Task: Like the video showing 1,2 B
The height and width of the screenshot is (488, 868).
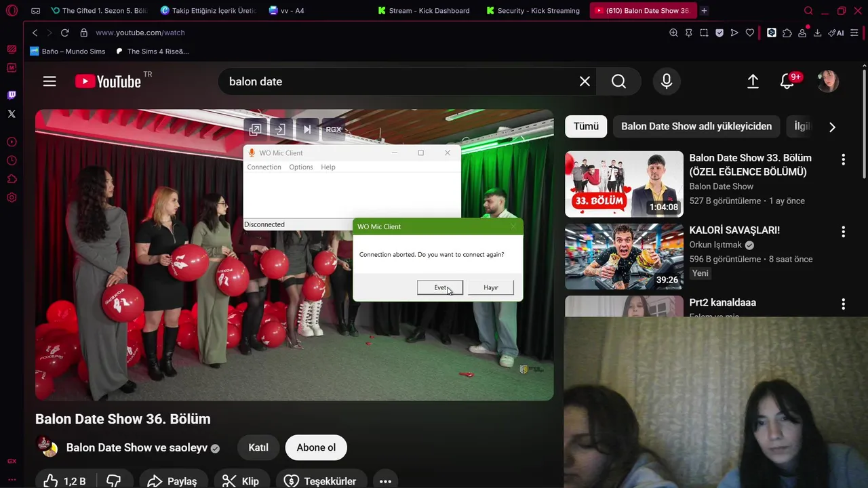Action: pos(64,481)
